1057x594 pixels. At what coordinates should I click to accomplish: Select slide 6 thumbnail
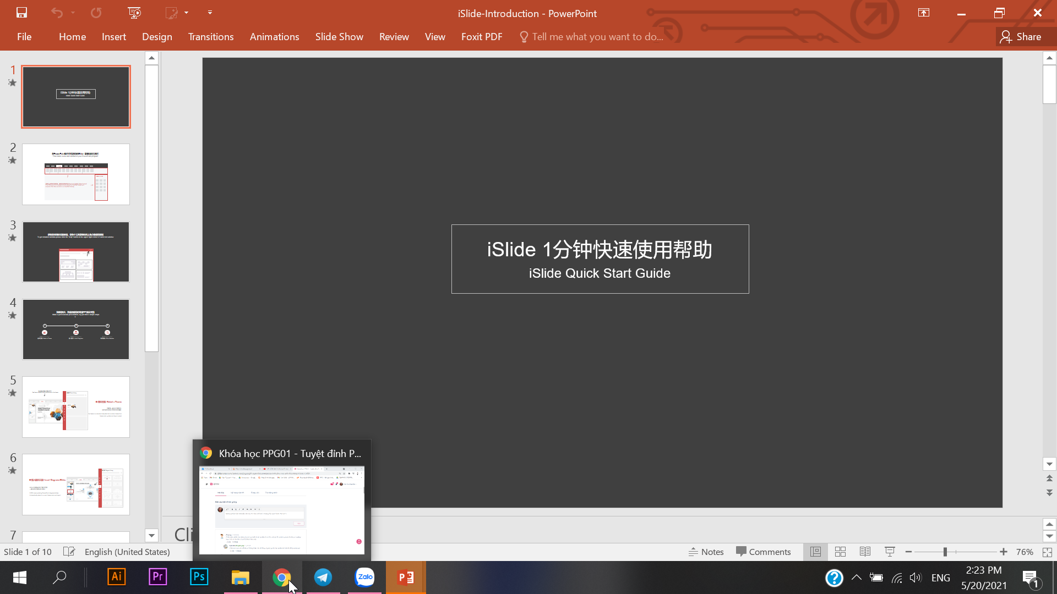[76, 485]
